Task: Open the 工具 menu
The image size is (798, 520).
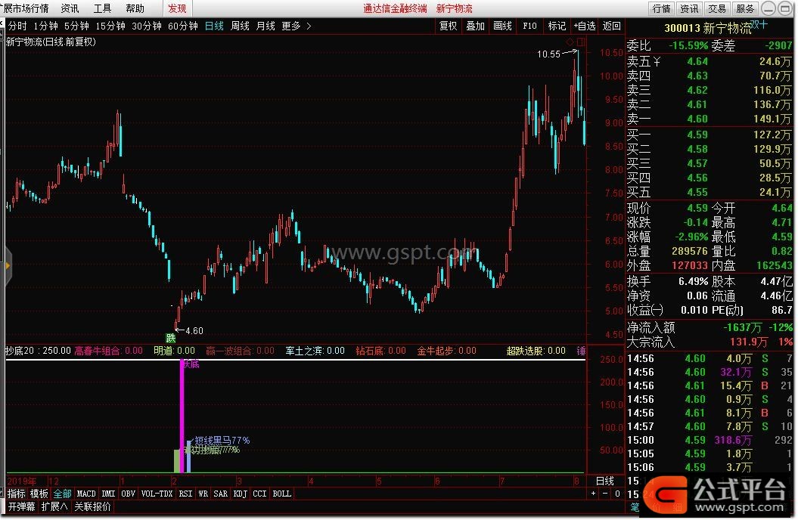Action: [x=102, y=8]
